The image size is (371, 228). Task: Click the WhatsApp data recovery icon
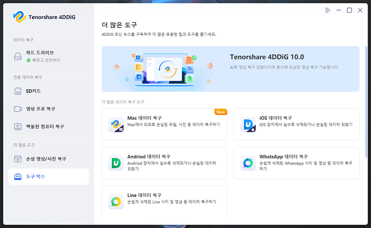coord(248,163)
